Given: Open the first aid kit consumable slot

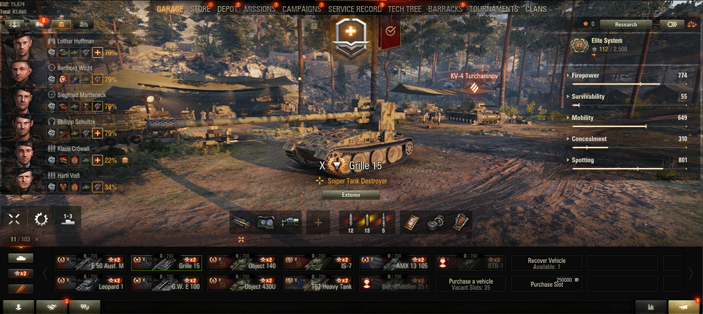Looking at the screenshot, I should click(x=411, y=223).
